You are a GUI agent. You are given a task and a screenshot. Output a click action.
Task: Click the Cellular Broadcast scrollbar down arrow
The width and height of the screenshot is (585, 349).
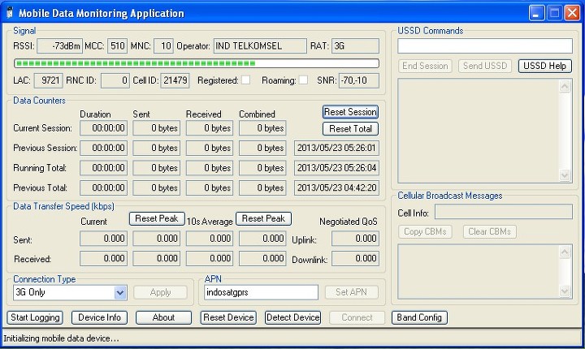click(565, 291)
